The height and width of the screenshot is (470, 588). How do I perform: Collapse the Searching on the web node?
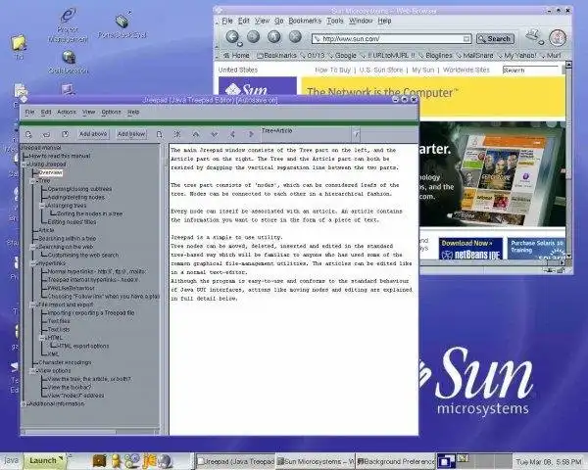33,247
